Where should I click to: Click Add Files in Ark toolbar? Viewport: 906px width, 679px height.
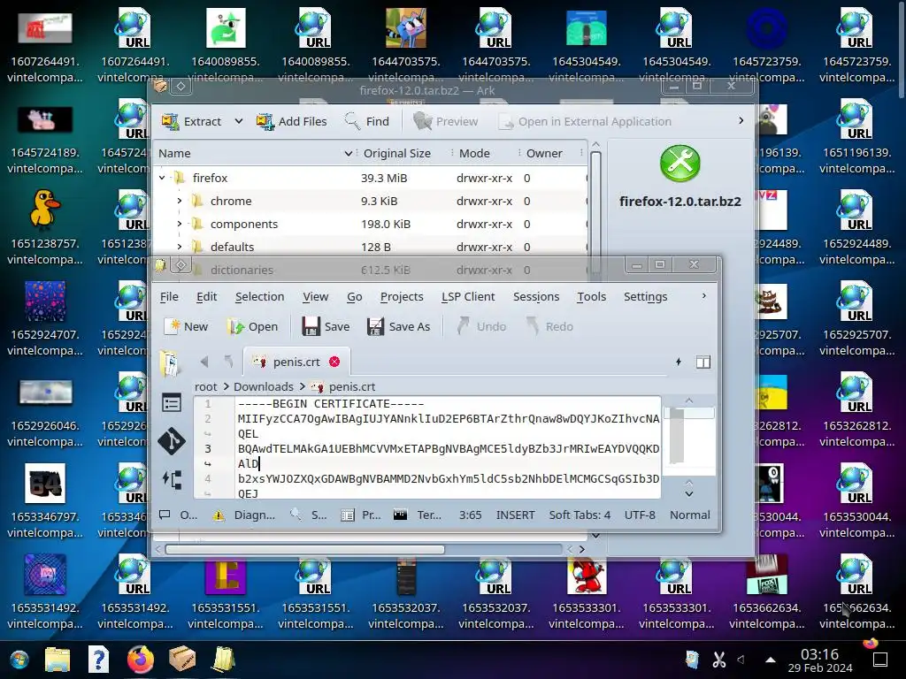291,121
